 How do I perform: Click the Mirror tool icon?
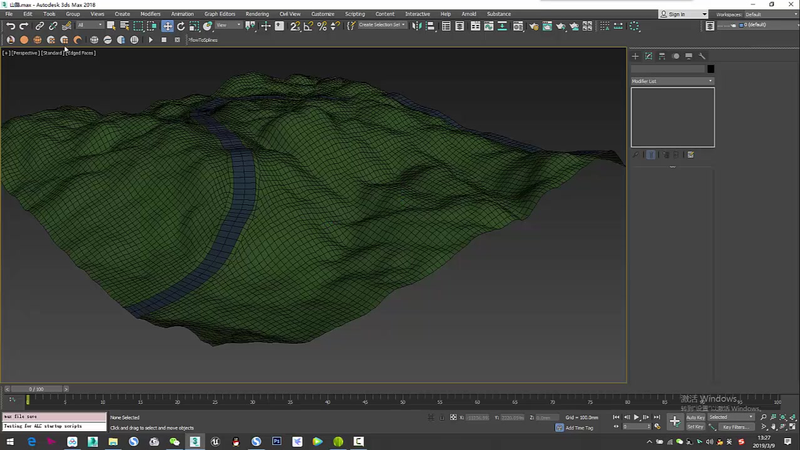coord(416,26)
